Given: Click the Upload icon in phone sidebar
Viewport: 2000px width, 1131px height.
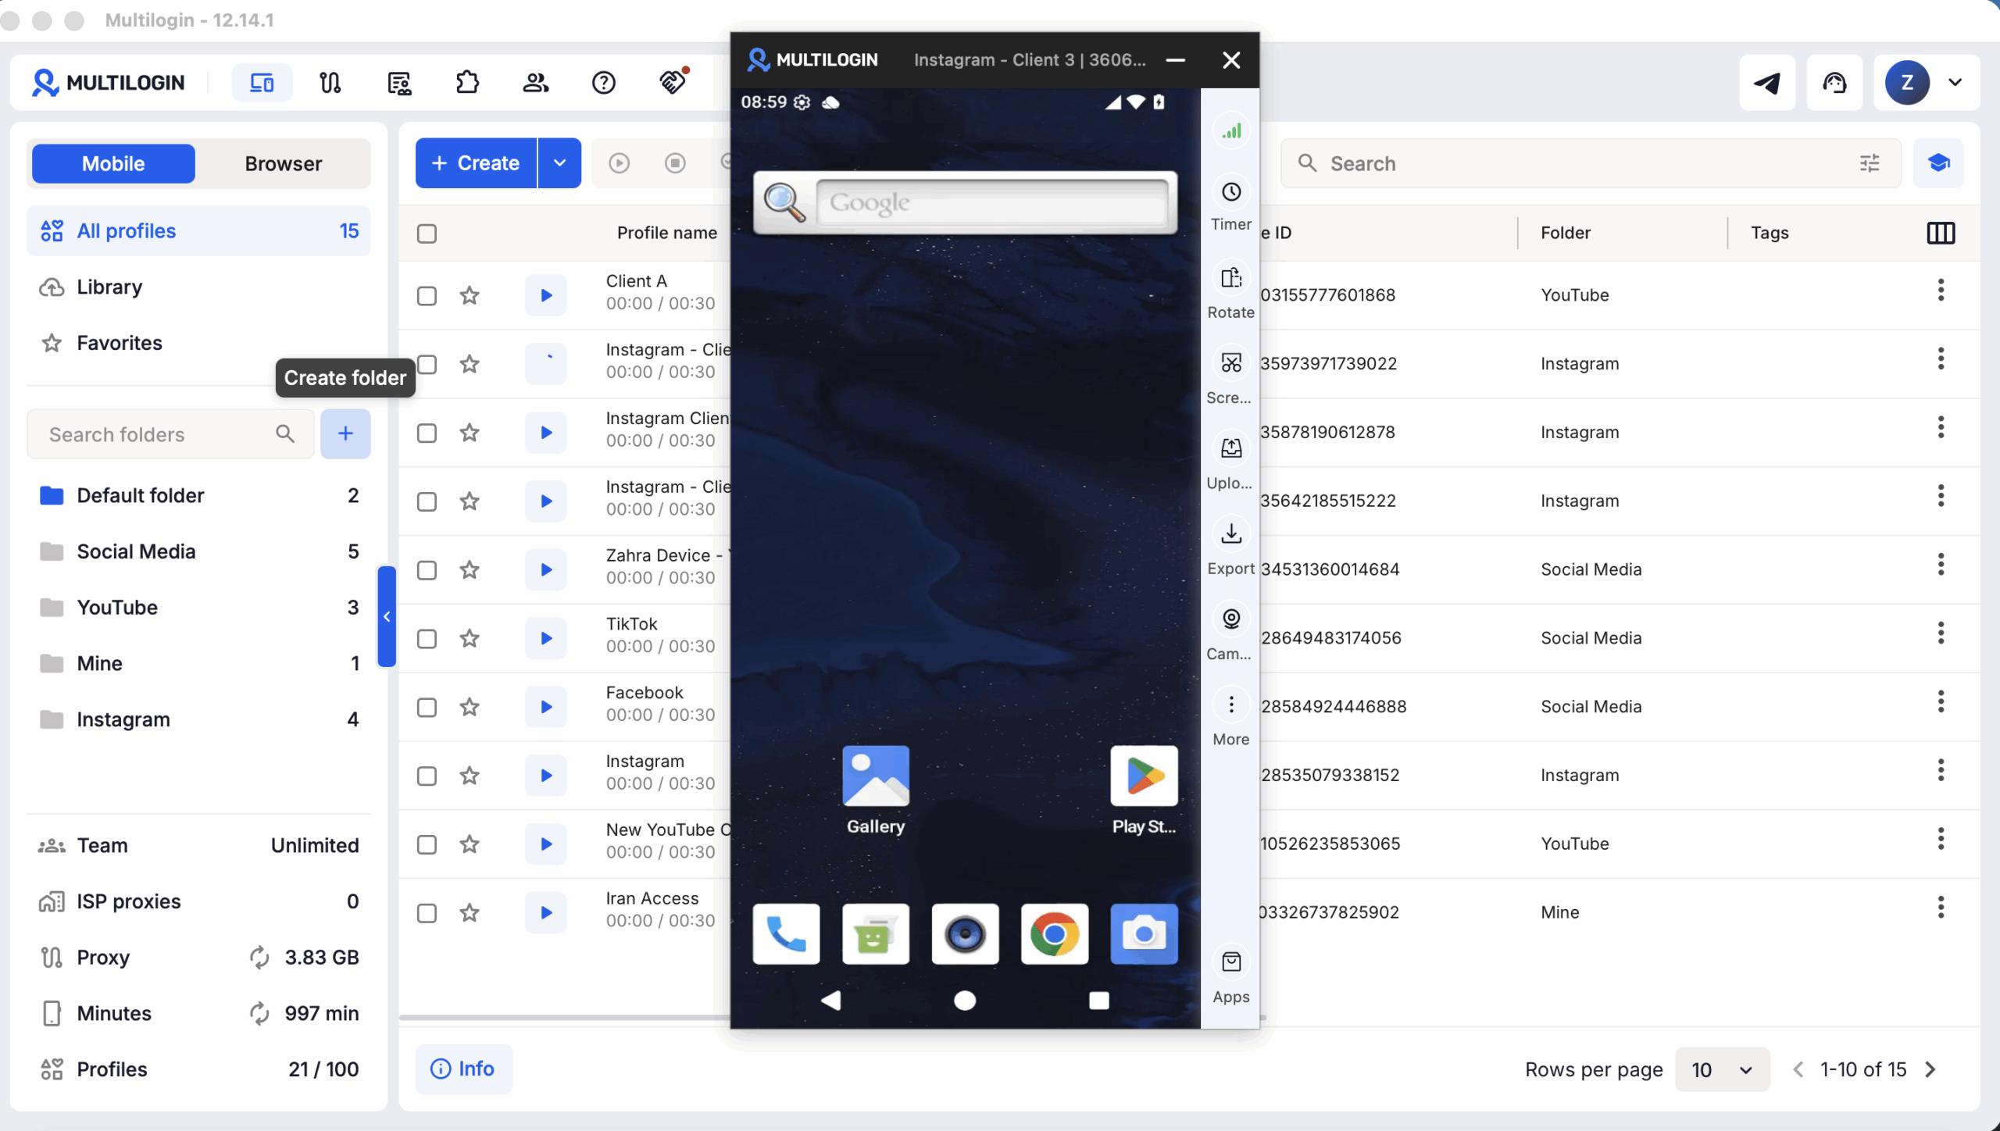Looking at the screenshot, I should (1231, 448).
